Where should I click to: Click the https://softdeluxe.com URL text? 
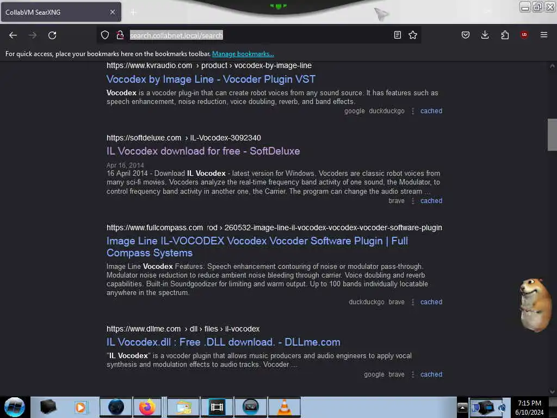144,138
